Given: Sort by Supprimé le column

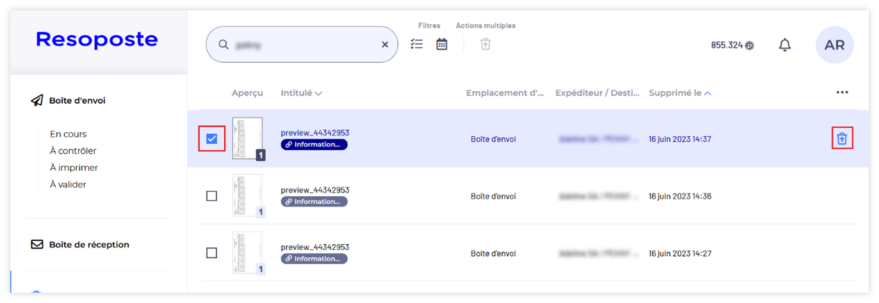Looking at the screenshot, I should [x=679, y=93].
